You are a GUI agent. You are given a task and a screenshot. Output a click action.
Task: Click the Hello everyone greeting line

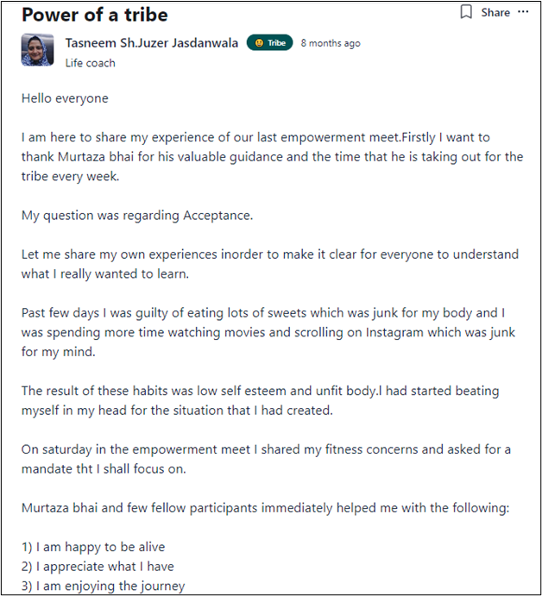coord(65,98)
